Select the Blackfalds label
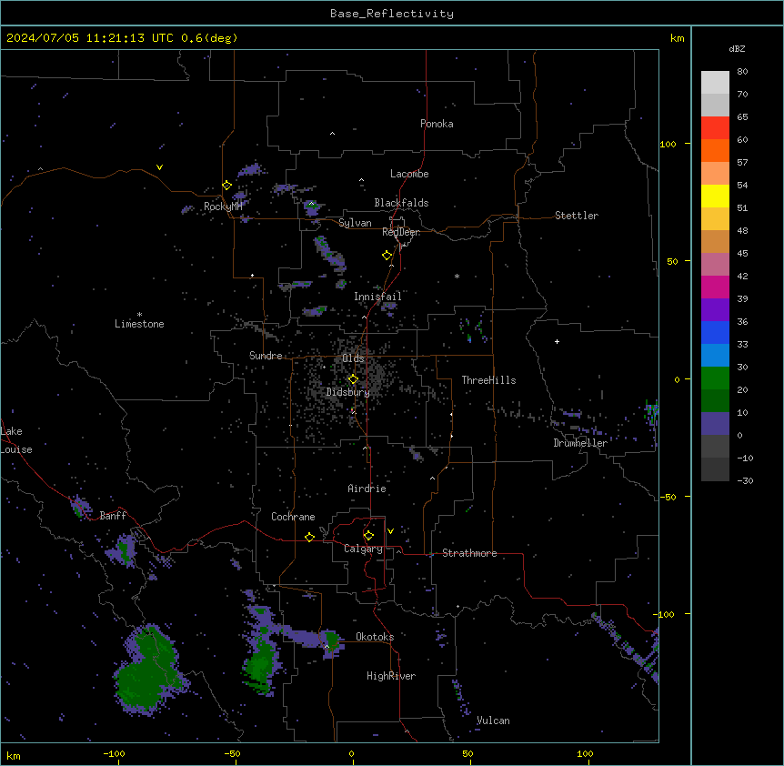This screenshot has height=766, width=784. click(401, 203)
